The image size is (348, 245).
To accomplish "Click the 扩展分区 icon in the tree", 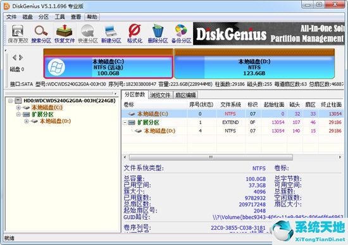I will point(26,115).
